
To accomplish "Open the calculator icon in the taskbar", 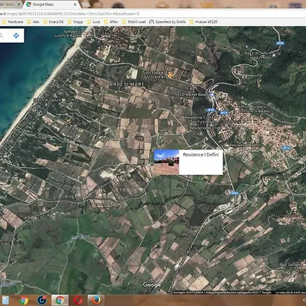I will pyautogui.click(x=5, y=300).
